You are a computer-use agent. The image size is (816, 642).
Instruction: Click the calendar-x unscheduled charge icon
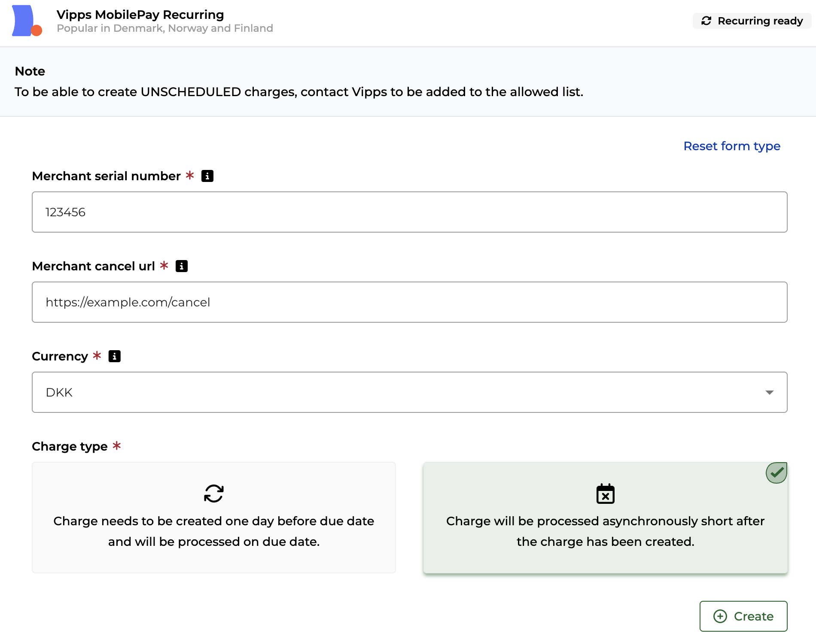tap(605, 494)
